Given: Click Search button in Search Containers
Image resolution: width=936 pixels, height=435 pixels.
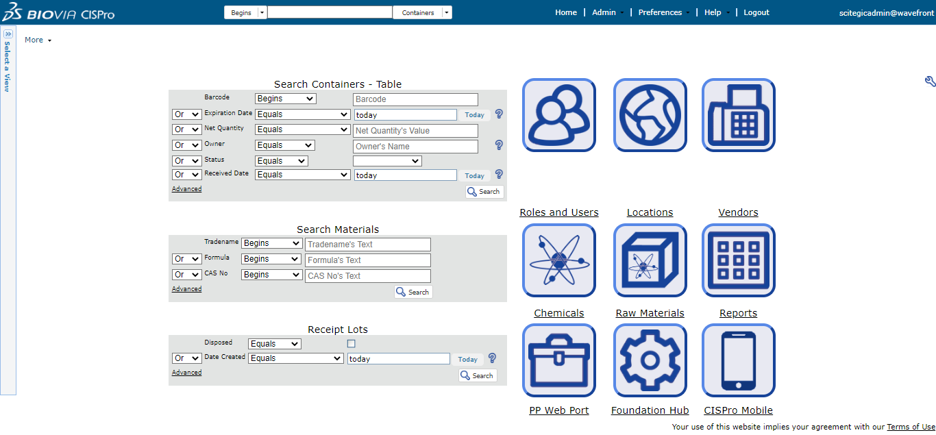Looking at the screenshot, I should coord(484,192).
